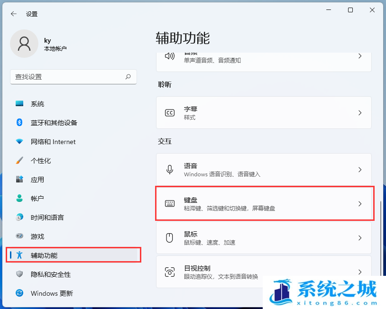Click the 粘滞键、筛选键和切换键 description text
Viewport: 386px width, 309px height.
coord(230,209)
